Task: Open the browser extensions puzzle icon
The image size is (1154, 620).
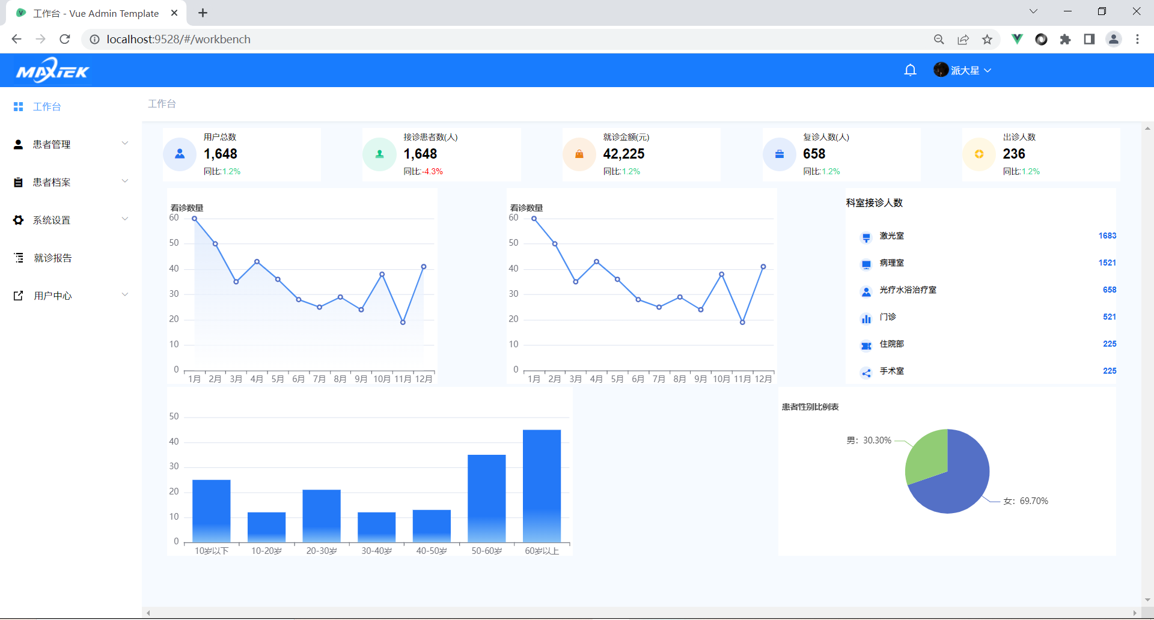Action: pyautogui.click(x=1065, y=39)
